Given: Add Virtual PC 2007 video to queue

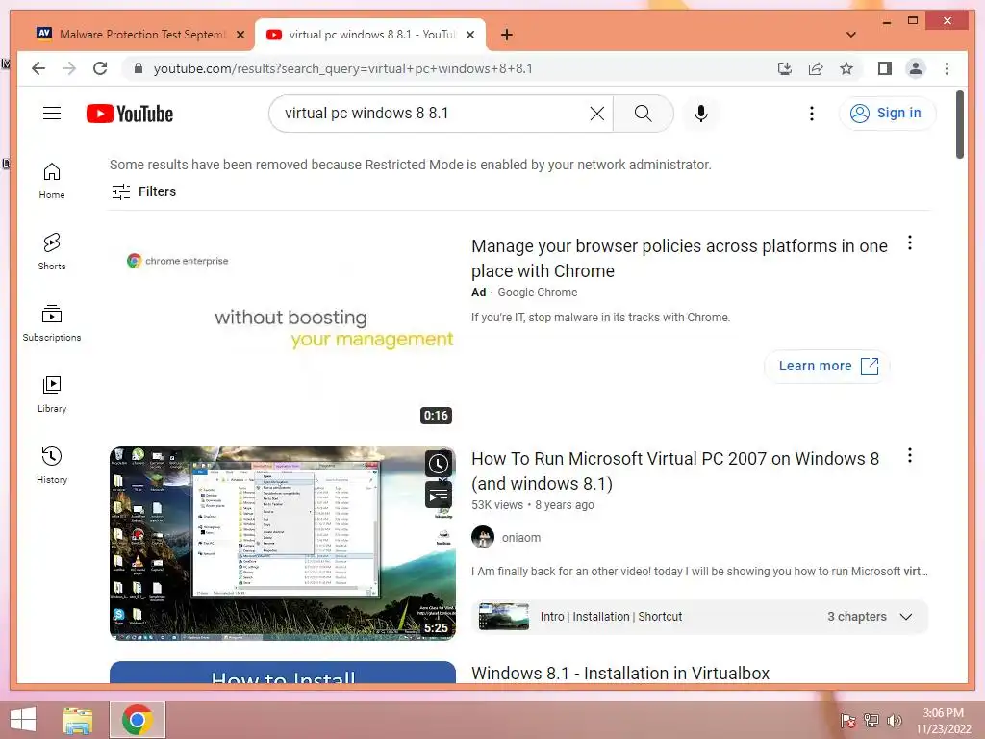Looking at the screenshot, I should click(x=439, y=496).
